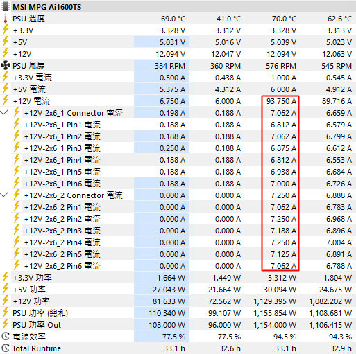Screen dimensions: 356x354
Task: Select the PSU 風扇 sensor label
Action: coord(28,66)
